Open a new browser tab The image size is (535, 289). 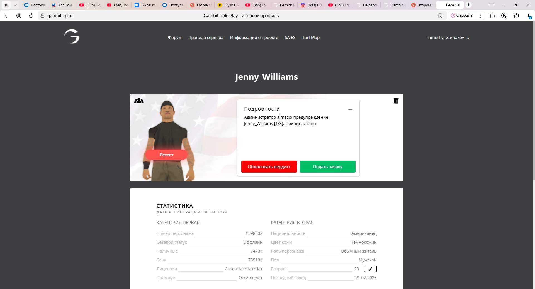coord(469,5)
